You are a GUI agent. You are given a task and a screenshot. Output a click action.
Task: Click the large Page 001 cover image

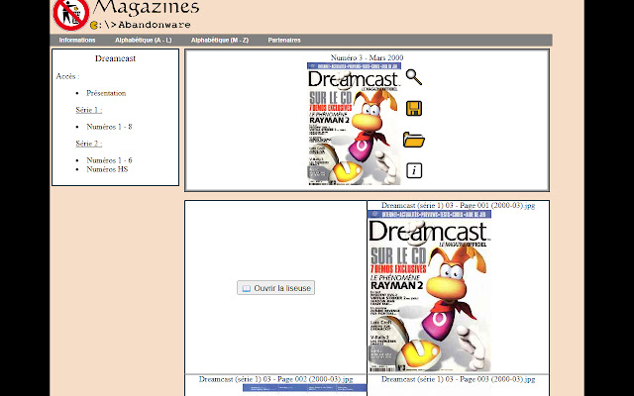tap(429, 291)
